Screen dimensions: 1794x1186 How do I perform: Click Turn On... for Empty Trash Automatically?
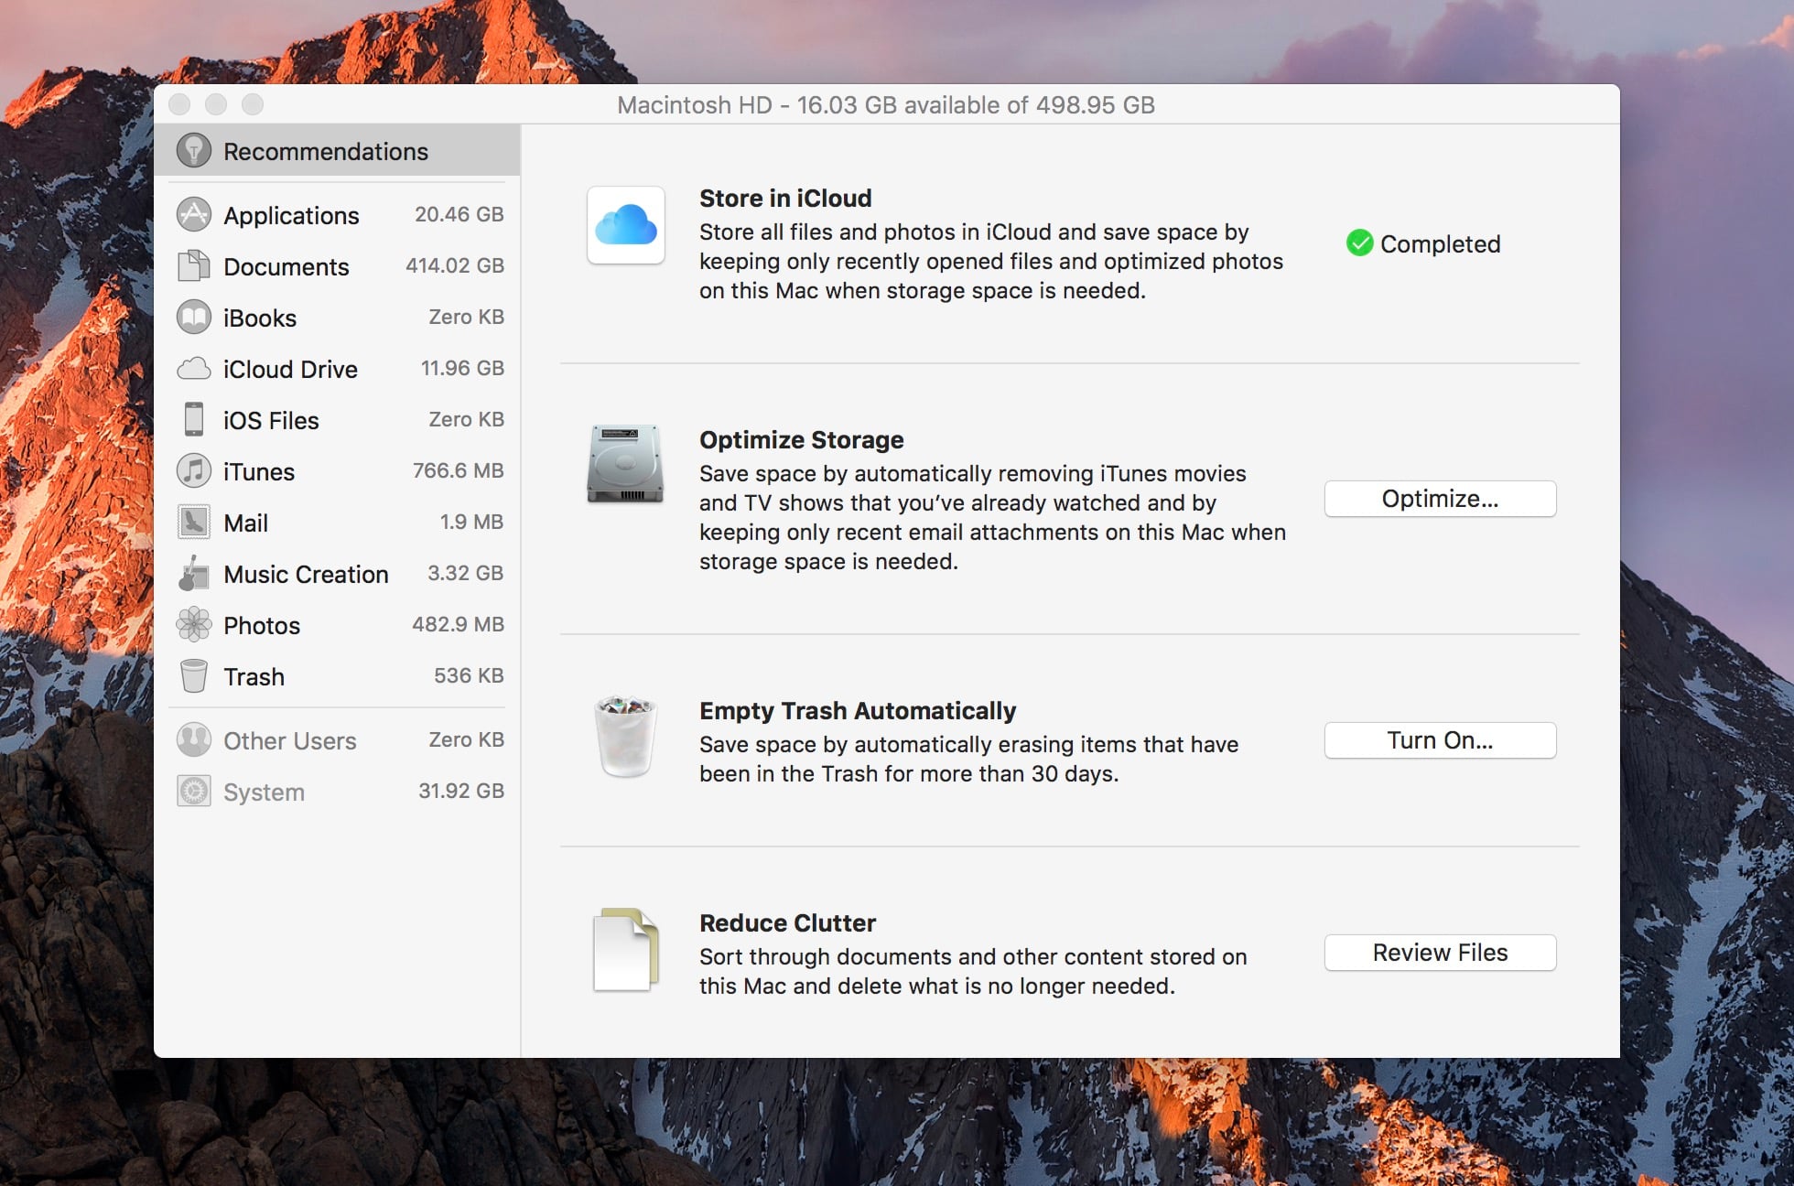(1439, 740)
